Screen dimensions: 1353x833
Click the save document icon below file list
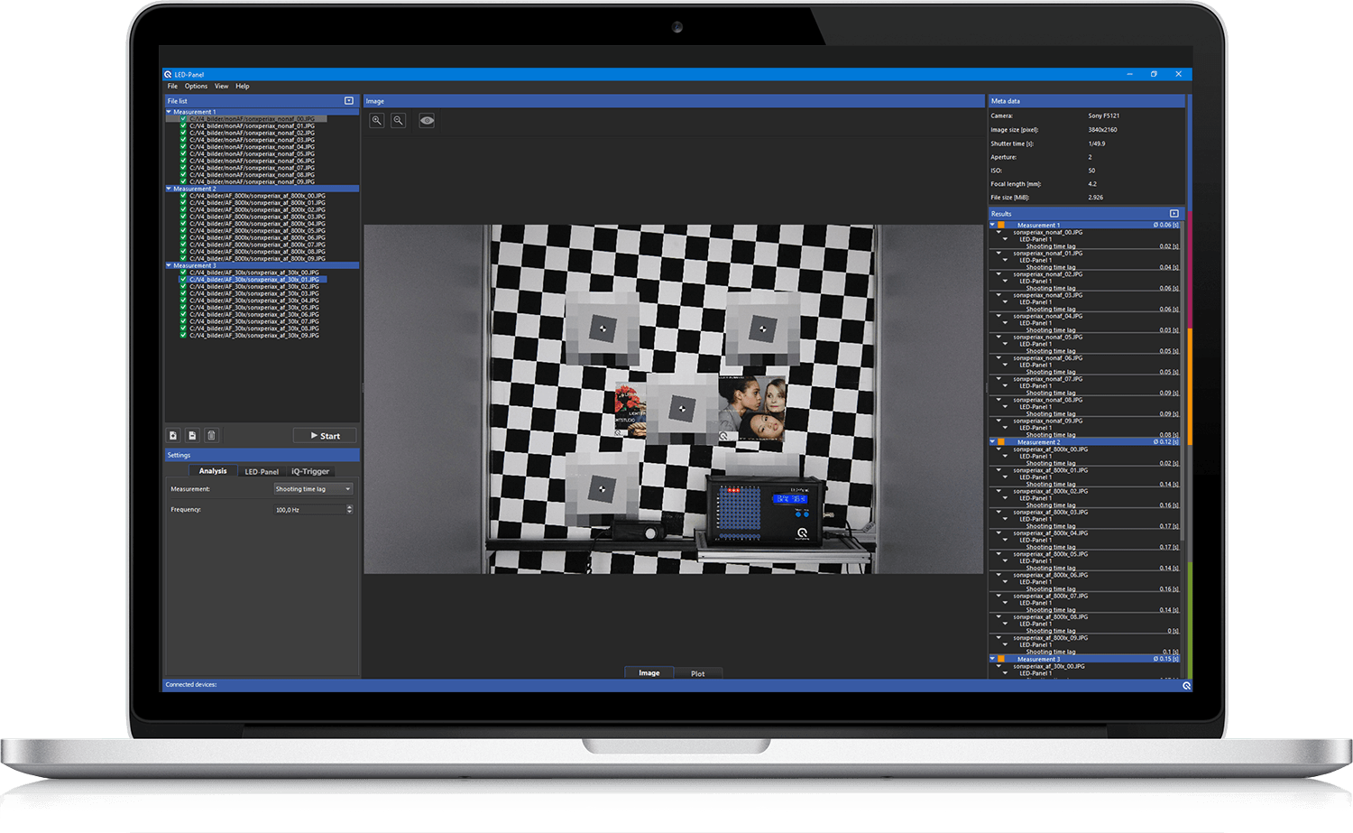pos(192,436)
